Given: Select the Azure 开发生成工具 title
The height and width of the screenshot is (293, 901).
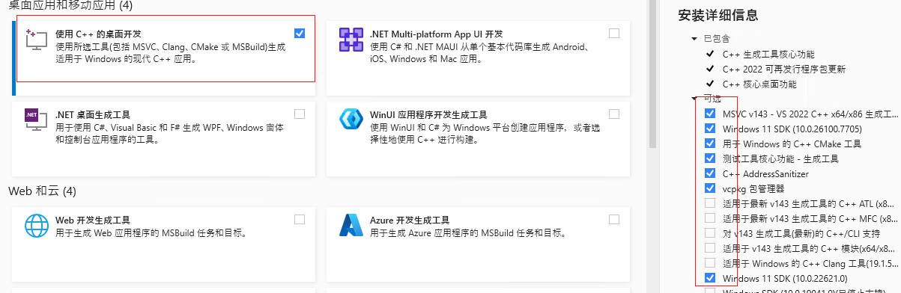Looking at the screenshot, I should [x=410, y=220].
